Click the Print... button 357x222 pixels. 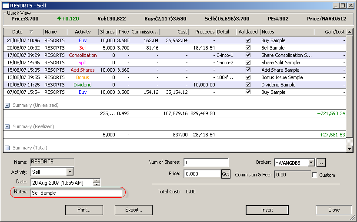click(x=84, y=210)
